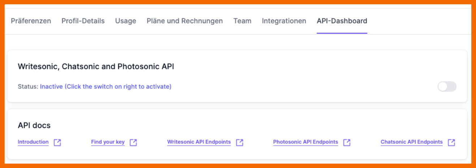Select the API-Dashboard tab
This screenshot has width=476, height=168.
[x=342, y=21]
